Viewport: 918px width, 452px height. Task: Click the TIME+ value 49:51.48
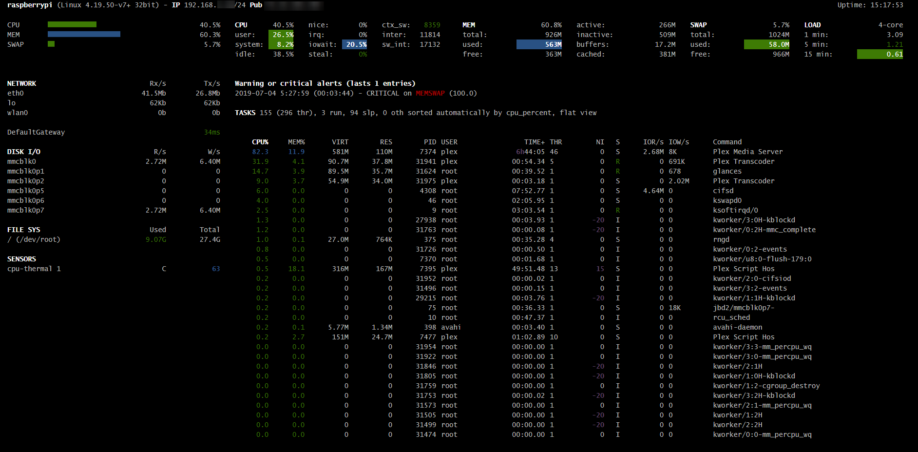[528, 269]
